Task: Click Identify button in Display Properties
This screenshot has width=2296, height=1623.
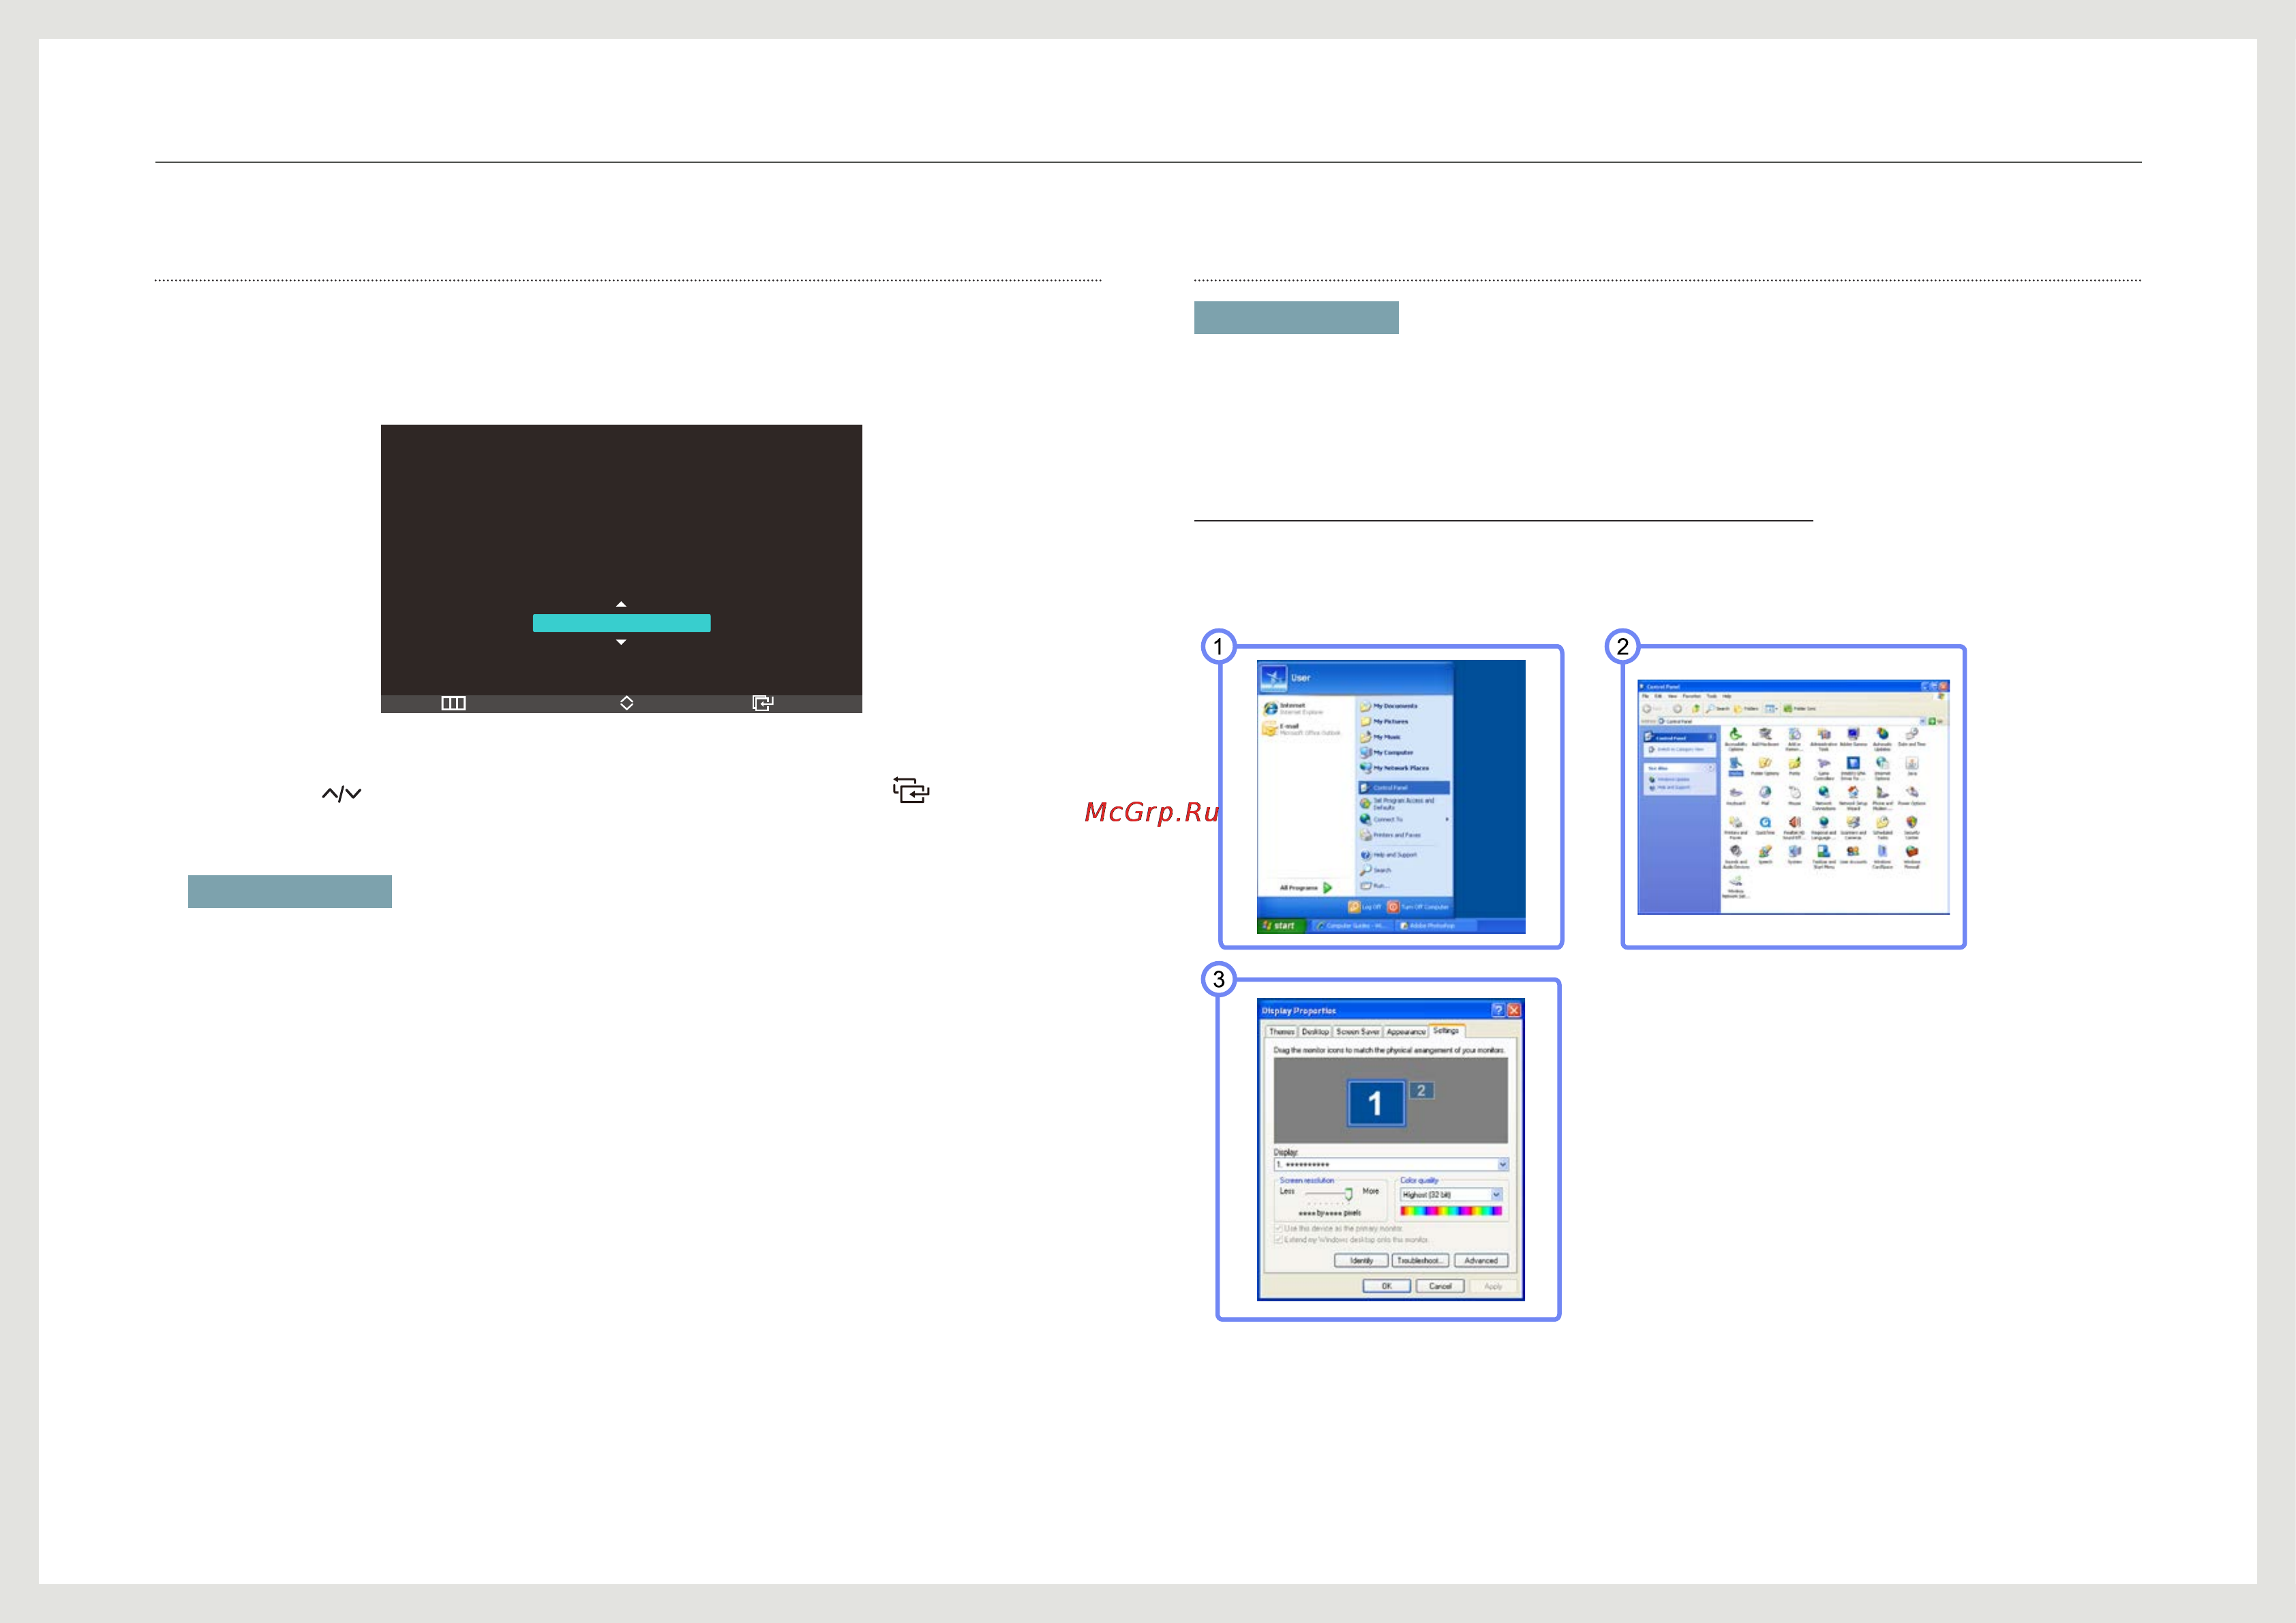Action: [1362, 1261]
